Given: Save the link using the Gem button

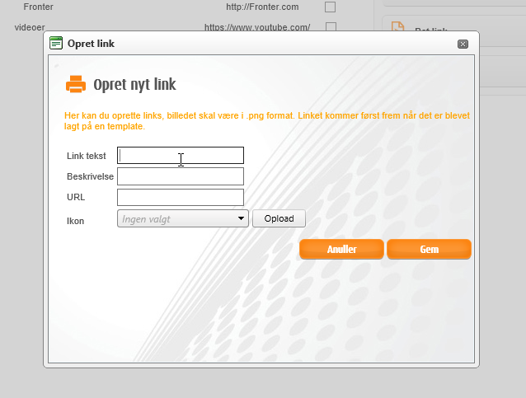Looking at the screenshot, I should (429, 249).
